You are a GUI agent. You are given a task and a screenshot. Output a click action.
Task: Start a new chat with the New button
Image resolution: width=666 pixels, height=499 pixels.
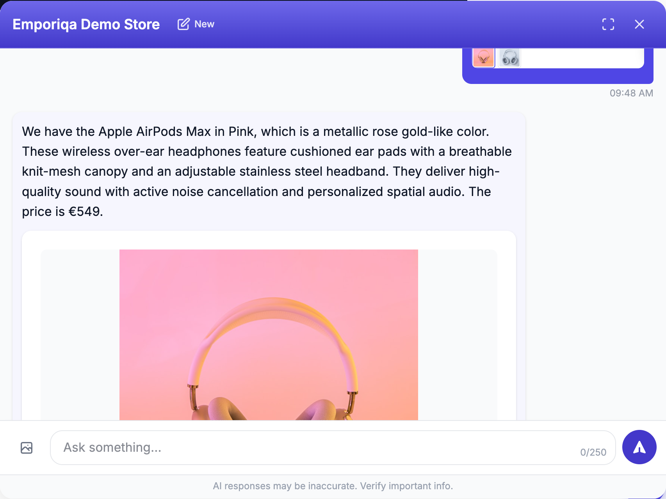[x=196, y=24]
